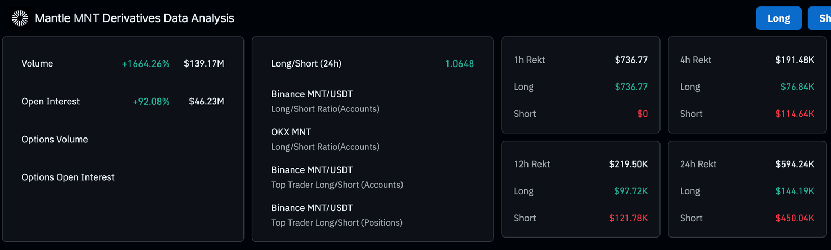This screenshot has height=250, width=831.
Task: Click the Volume change percentage +1664.26%
Action: [146, 64]
